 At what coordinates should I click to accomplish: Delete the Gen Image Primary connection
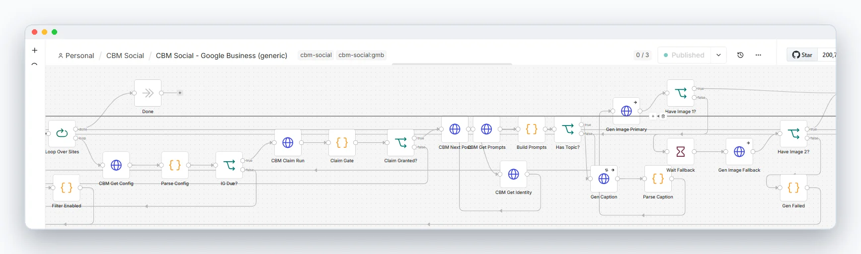[663, 116]
